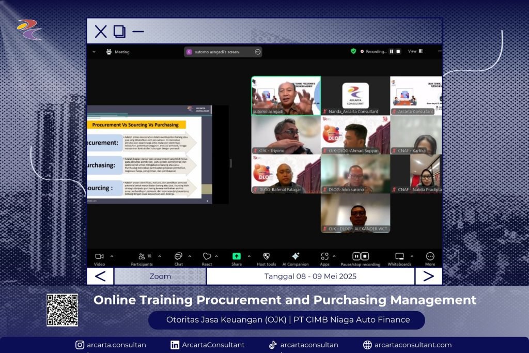Image resolution: width=529 pixels, height=353 pixels.
Task: Open the AI Companion sparkle icon
Action: click(295, 256)
